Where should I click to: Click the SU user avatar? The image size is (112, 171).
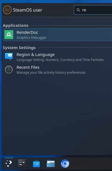[7, 10]
